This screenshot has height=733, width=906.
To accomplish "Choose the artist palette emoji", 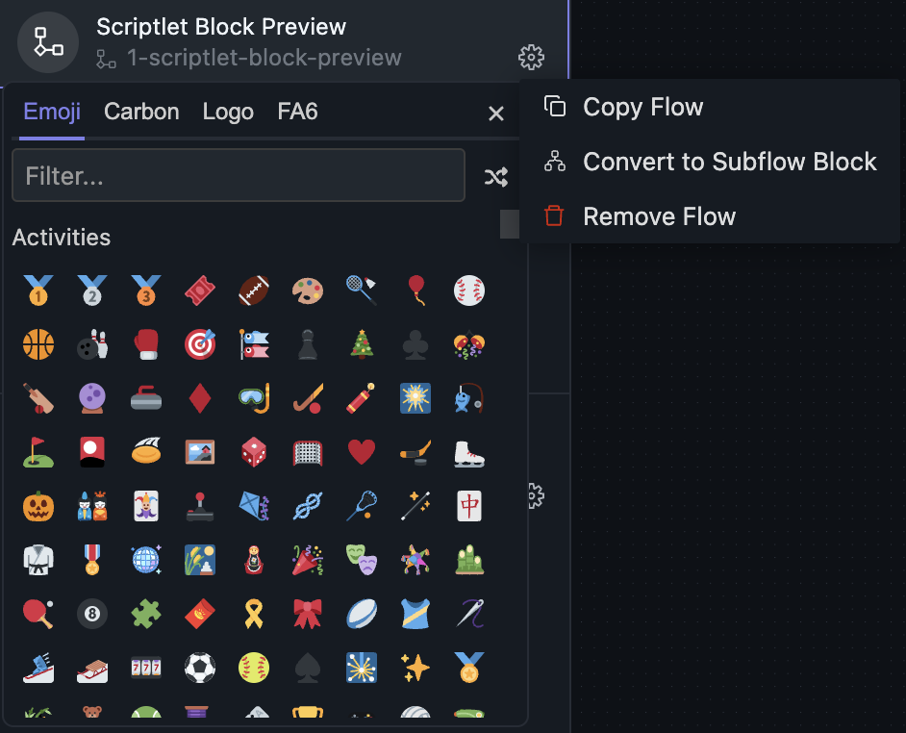I will [x=308, y=290].
